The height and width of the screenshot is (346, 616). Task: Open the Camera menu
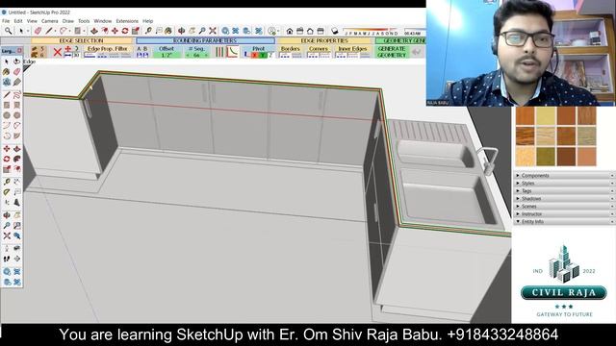pos(49,21)
